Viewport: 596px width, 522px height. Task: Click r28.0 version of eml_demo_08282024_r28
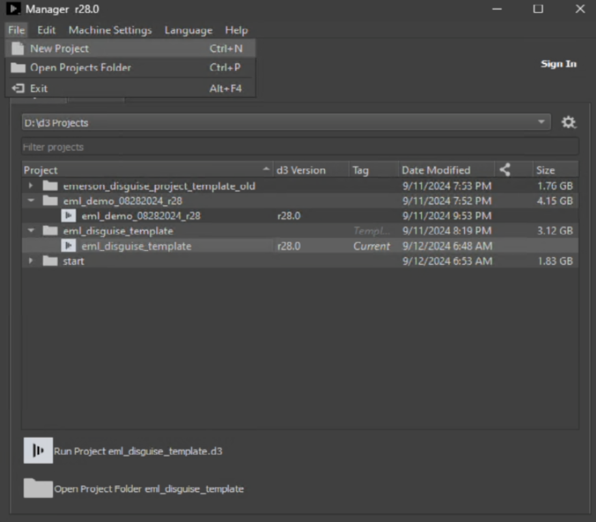(289, 216)
